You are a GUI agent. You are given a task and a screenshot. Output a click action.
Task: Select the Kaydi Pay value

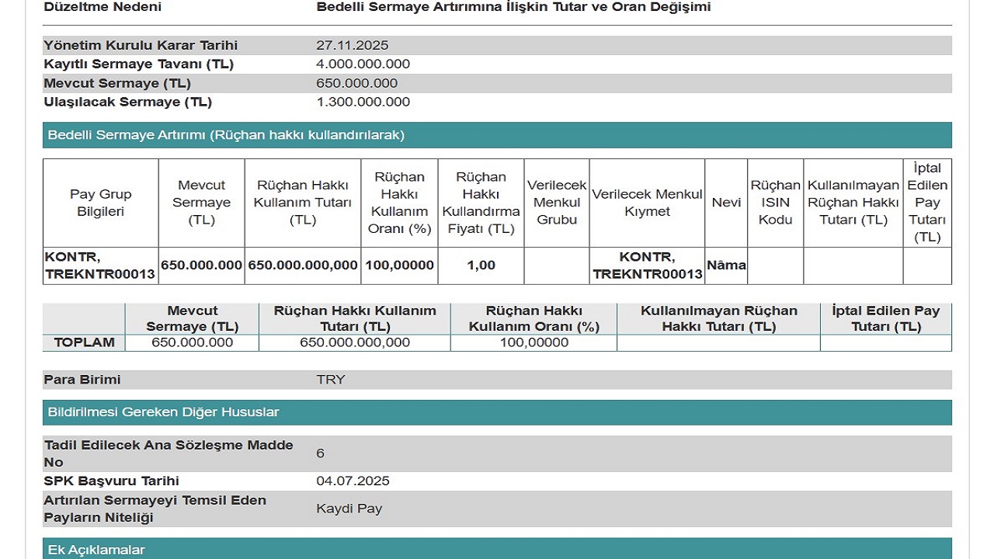tap(349, 509)
